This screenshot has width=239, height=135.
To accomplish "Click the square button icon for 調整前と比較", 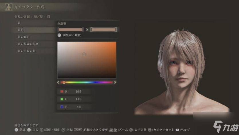I will coord(59,35).
